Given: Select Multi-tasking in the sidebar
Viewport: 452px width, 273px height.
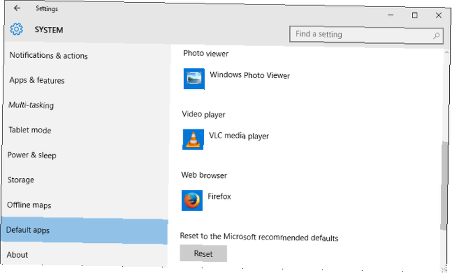Looking at the screenshot, I should pyautogui.click(x=31, y=105).
